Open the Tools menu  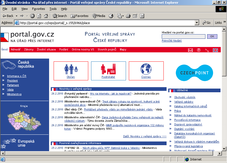tap(53, 9)
